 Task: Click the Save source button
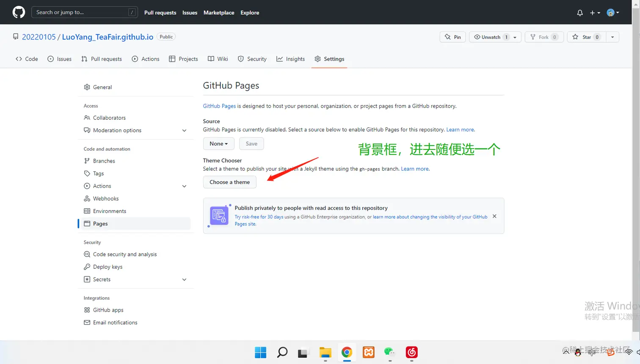point(251,143)
